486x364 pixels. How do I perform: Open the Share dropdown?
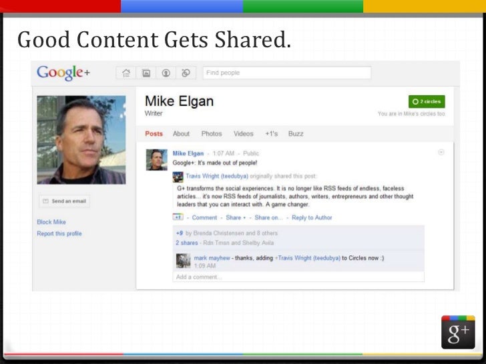click(x=236, y=217)
